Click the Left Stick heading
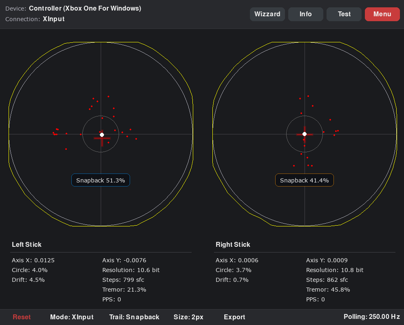This screenshot has width=404, height=325. pyautogui.click(x=27, y=244)
